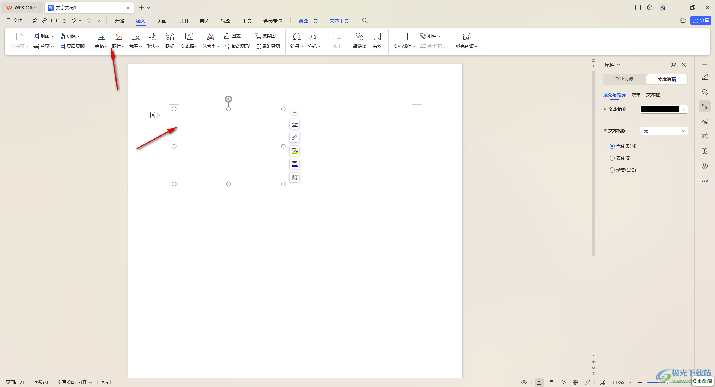
Task: Click the shape outline floating icon
Action: coord(295,164)
